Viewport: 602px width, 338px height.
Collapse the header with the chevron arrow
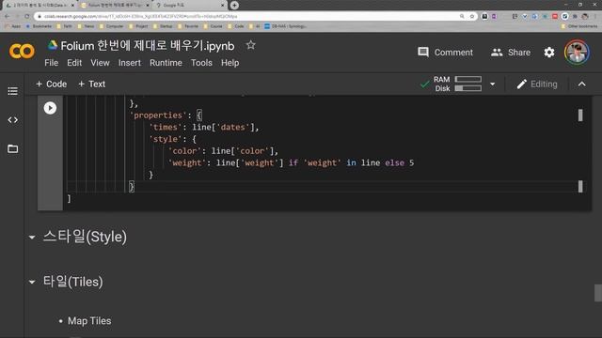(x=582, y=84)
